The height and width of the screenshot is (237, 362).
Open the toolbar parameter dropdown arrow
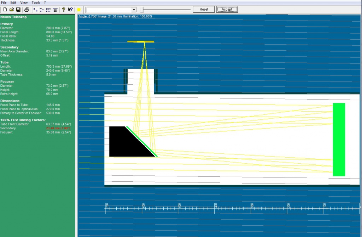[134, 10]
